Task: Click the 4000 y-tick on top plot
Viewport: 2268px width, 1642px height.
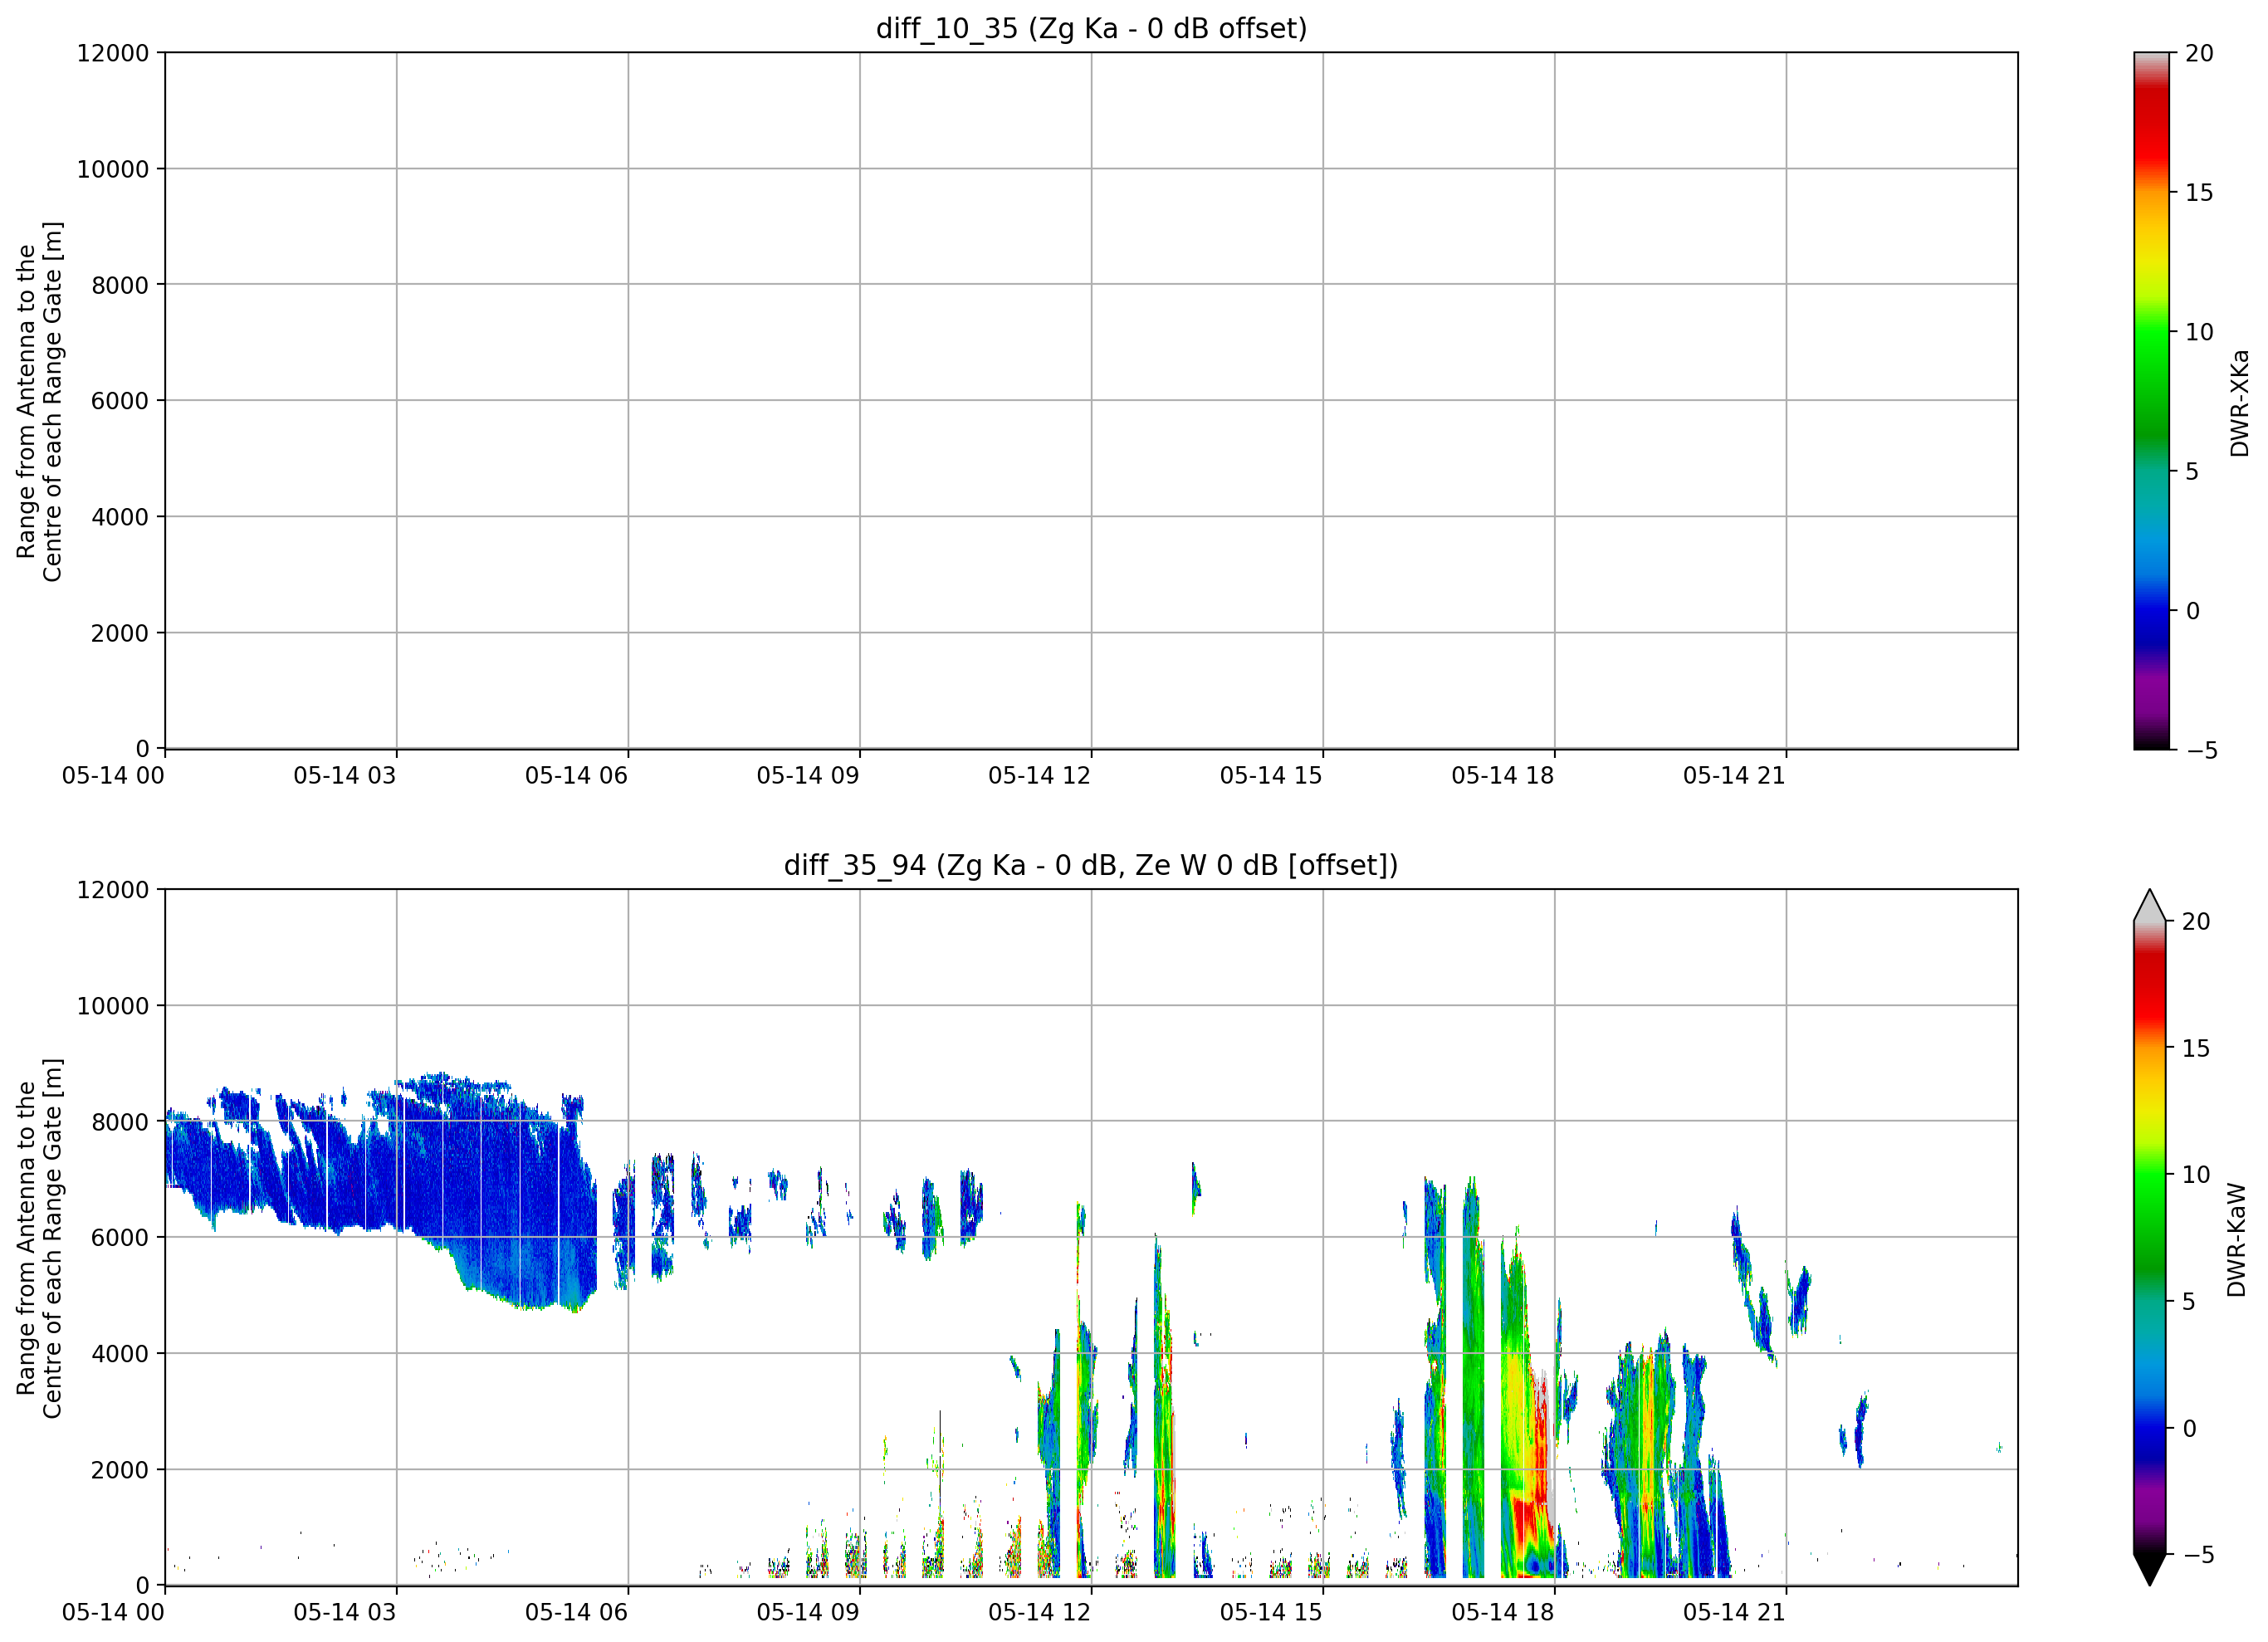Action: tap(120, 517)
